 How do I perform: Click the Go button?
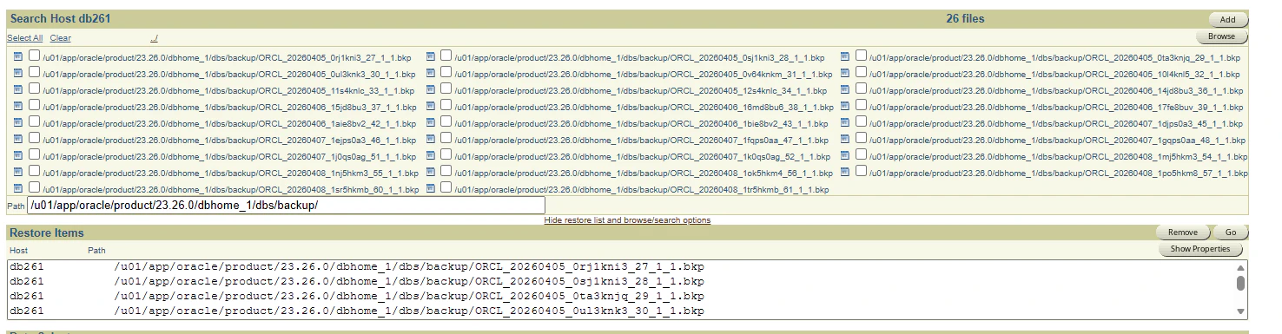click(x=1230, y=232)
